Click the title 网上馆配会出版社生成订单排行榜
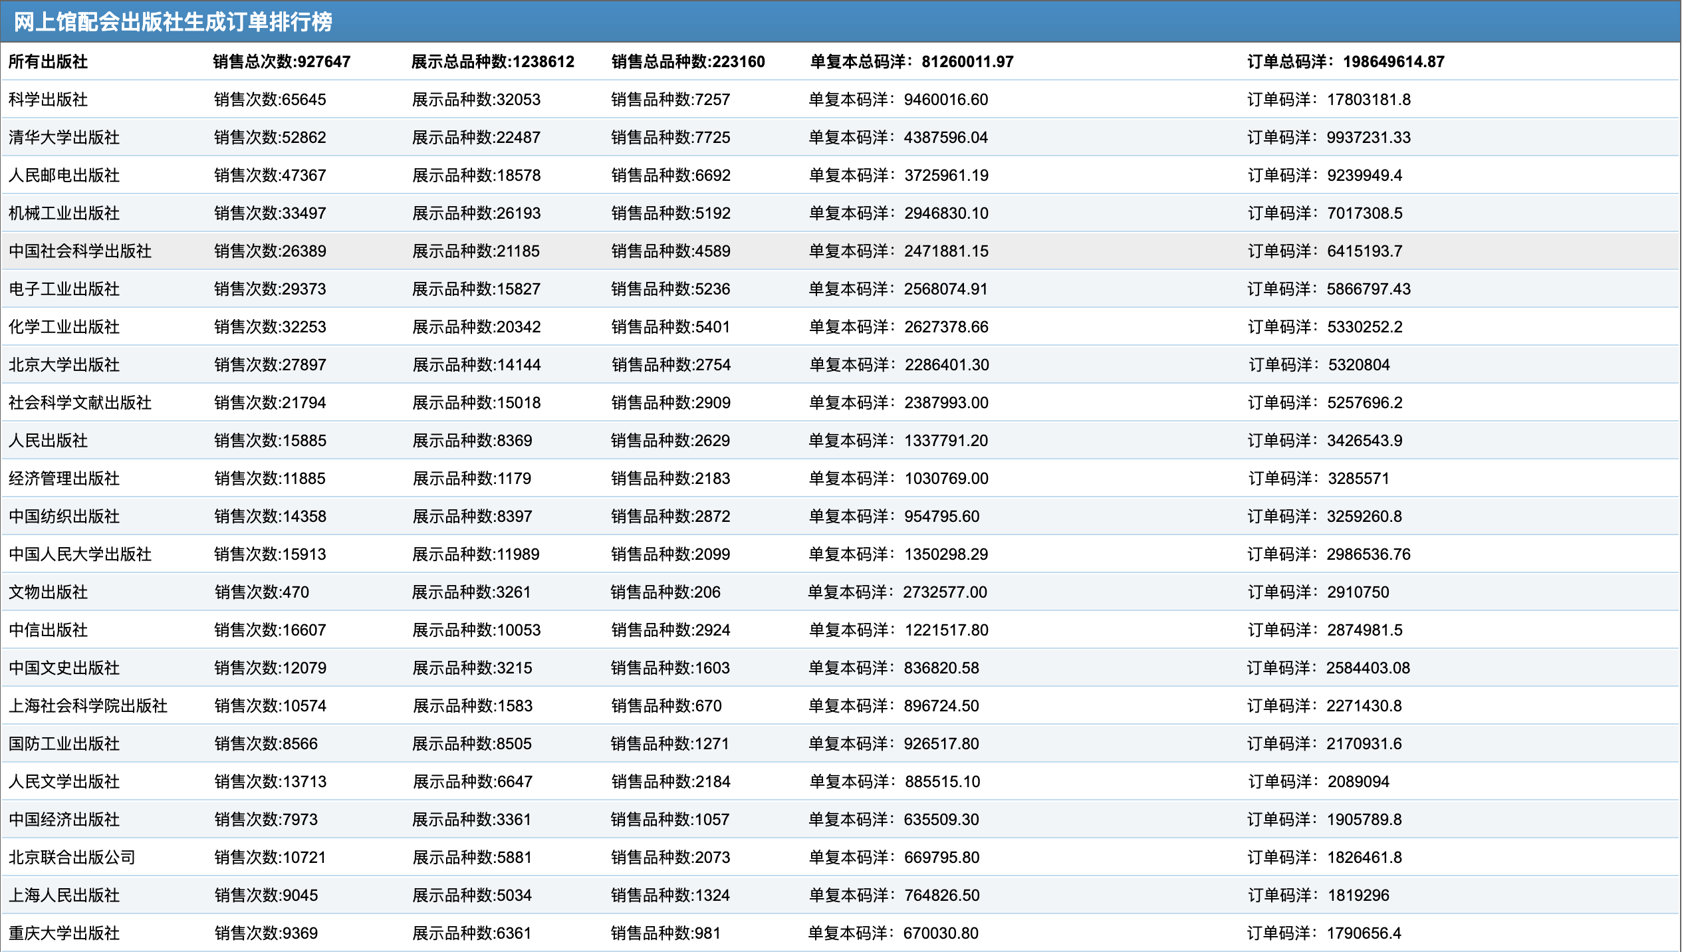 pos(173,22)
